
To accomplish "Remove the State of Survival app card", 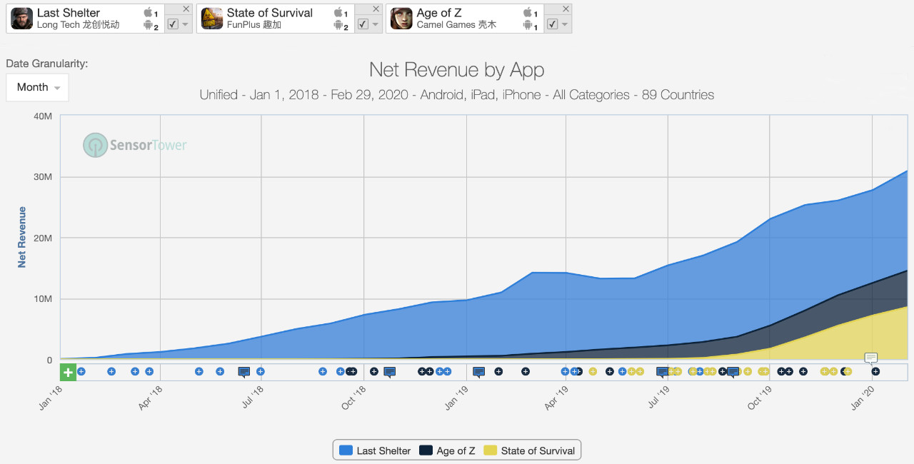I will point(376,9).
